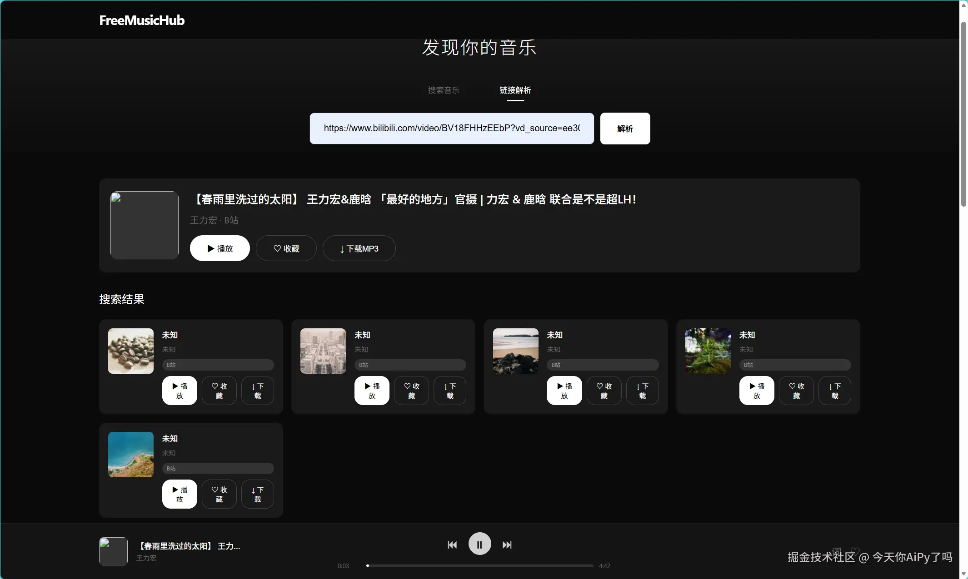Skip to previous track
The width and height of the screenshot is (968, 579).
(452, 544)
